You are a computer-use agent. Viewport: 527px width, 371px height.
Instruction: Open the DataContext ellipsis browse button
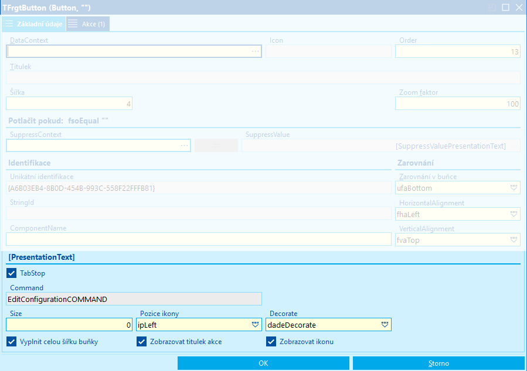pos(256,51)
